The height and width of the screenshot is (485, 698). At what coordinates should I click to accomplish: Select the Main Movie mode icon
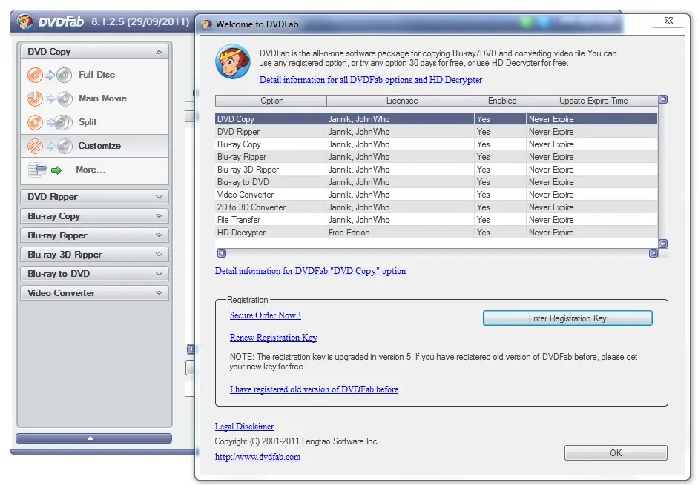click(50, 98)
